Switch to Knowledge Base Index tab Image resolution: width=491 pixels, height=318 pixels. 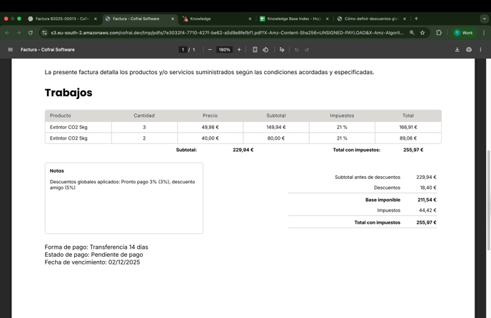pos(294,19)
